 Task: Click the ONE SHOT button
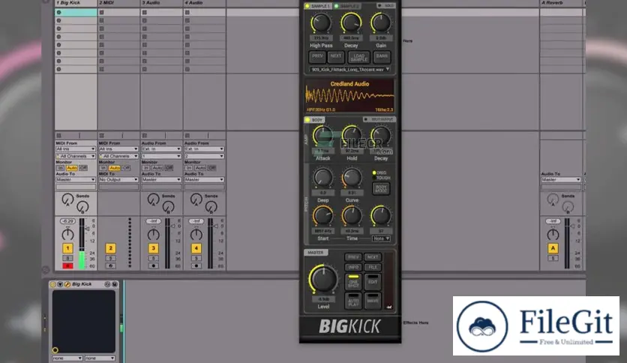point(353,282)
